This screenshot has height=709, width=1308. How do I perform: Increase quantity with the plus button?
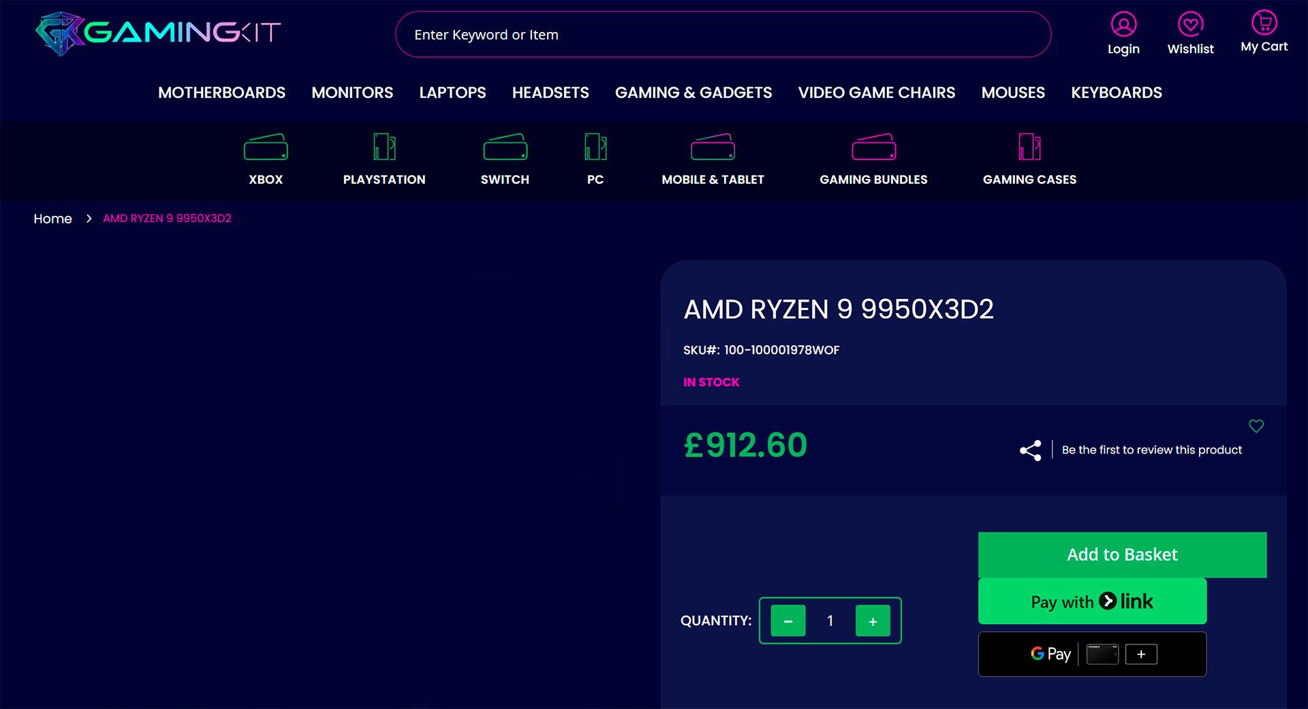pos(873,620)
